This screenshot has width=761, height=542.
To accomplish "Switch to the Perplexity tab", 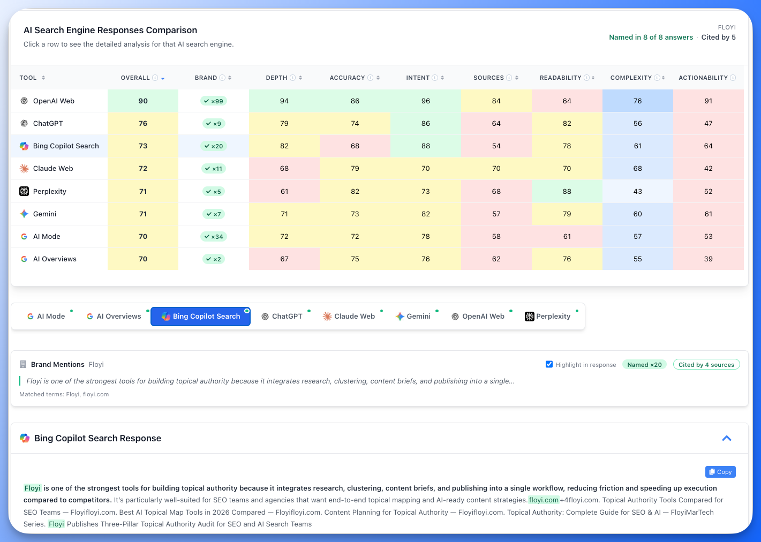I will [548, 316].
